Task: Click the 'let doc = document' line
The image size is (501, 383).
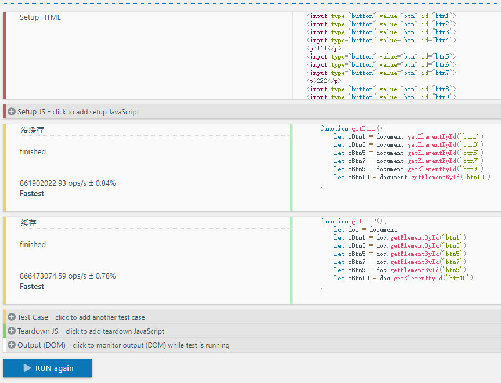Action: point(365,229)
